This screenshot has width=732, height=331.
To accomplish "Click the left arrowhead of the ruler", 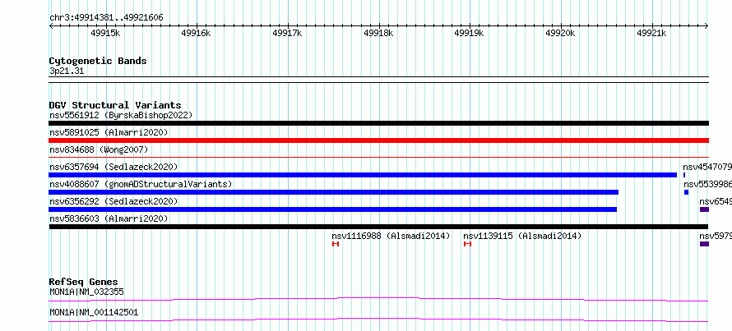I will click(51, 26).
